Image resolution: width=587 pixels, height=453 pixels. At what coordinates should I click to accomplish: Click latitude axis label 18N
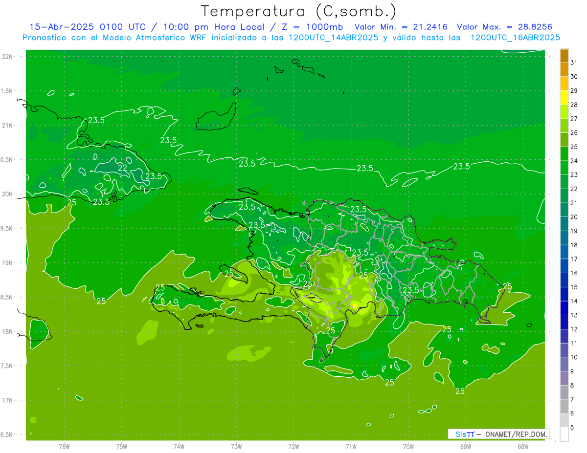pyautogui.click(x=7, y=331)
